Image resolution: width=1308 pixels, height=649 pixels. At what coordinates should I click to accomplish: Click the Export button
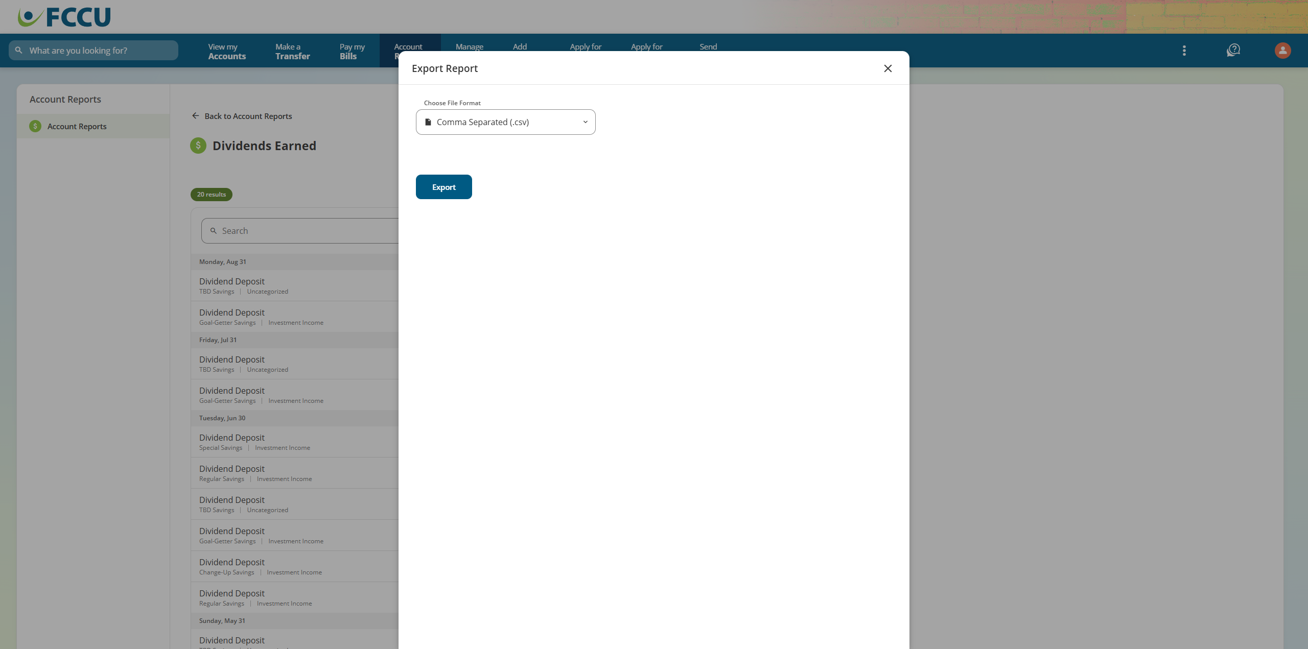(443, 187)
